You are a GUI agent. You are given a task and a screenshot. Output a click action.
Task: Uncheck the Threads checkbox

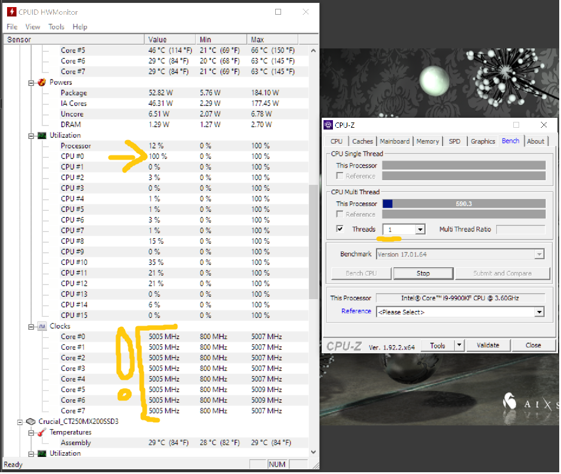(340, 229)
